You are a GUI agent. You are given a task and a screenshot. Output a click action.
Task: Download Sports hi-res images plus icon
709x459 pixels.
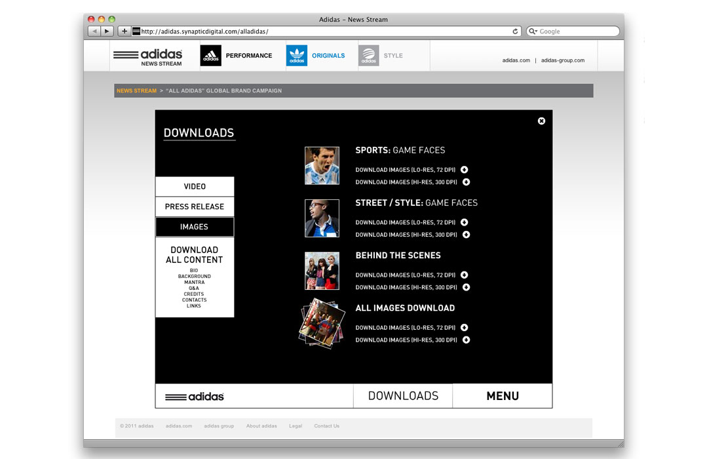(x=466, y=182)
